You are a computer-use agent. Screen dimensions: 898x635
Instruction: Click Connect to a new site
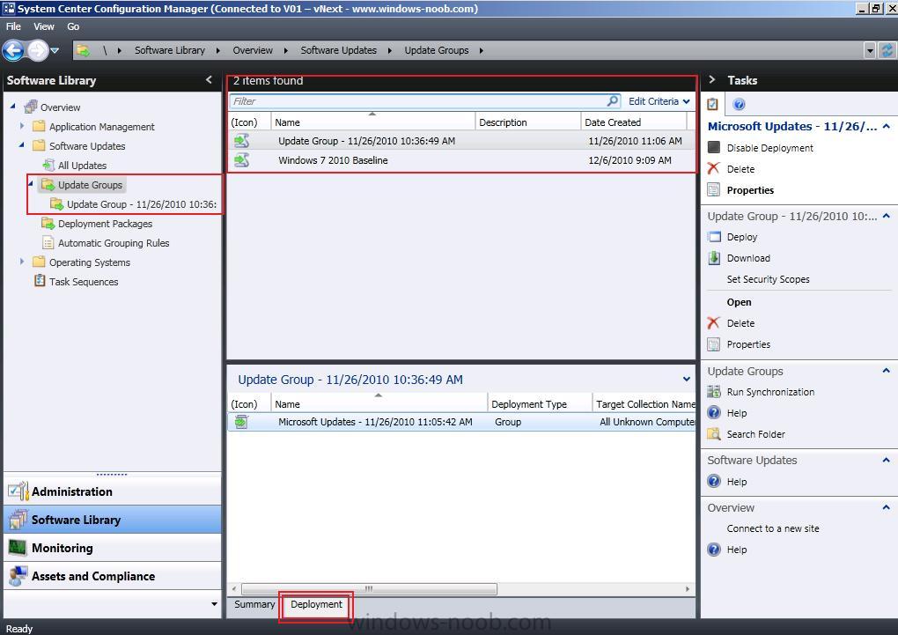click(773, 528)
